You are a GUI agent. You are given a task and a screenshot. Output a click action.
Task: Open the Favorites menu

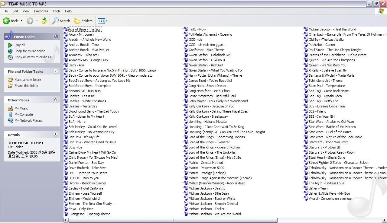(x=41, y=11)
